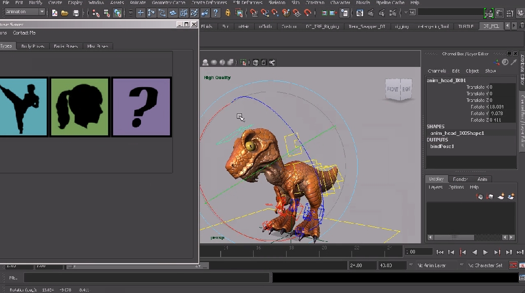Click the create layer from selected icon
525x293 pixels.
coord(511,196)
